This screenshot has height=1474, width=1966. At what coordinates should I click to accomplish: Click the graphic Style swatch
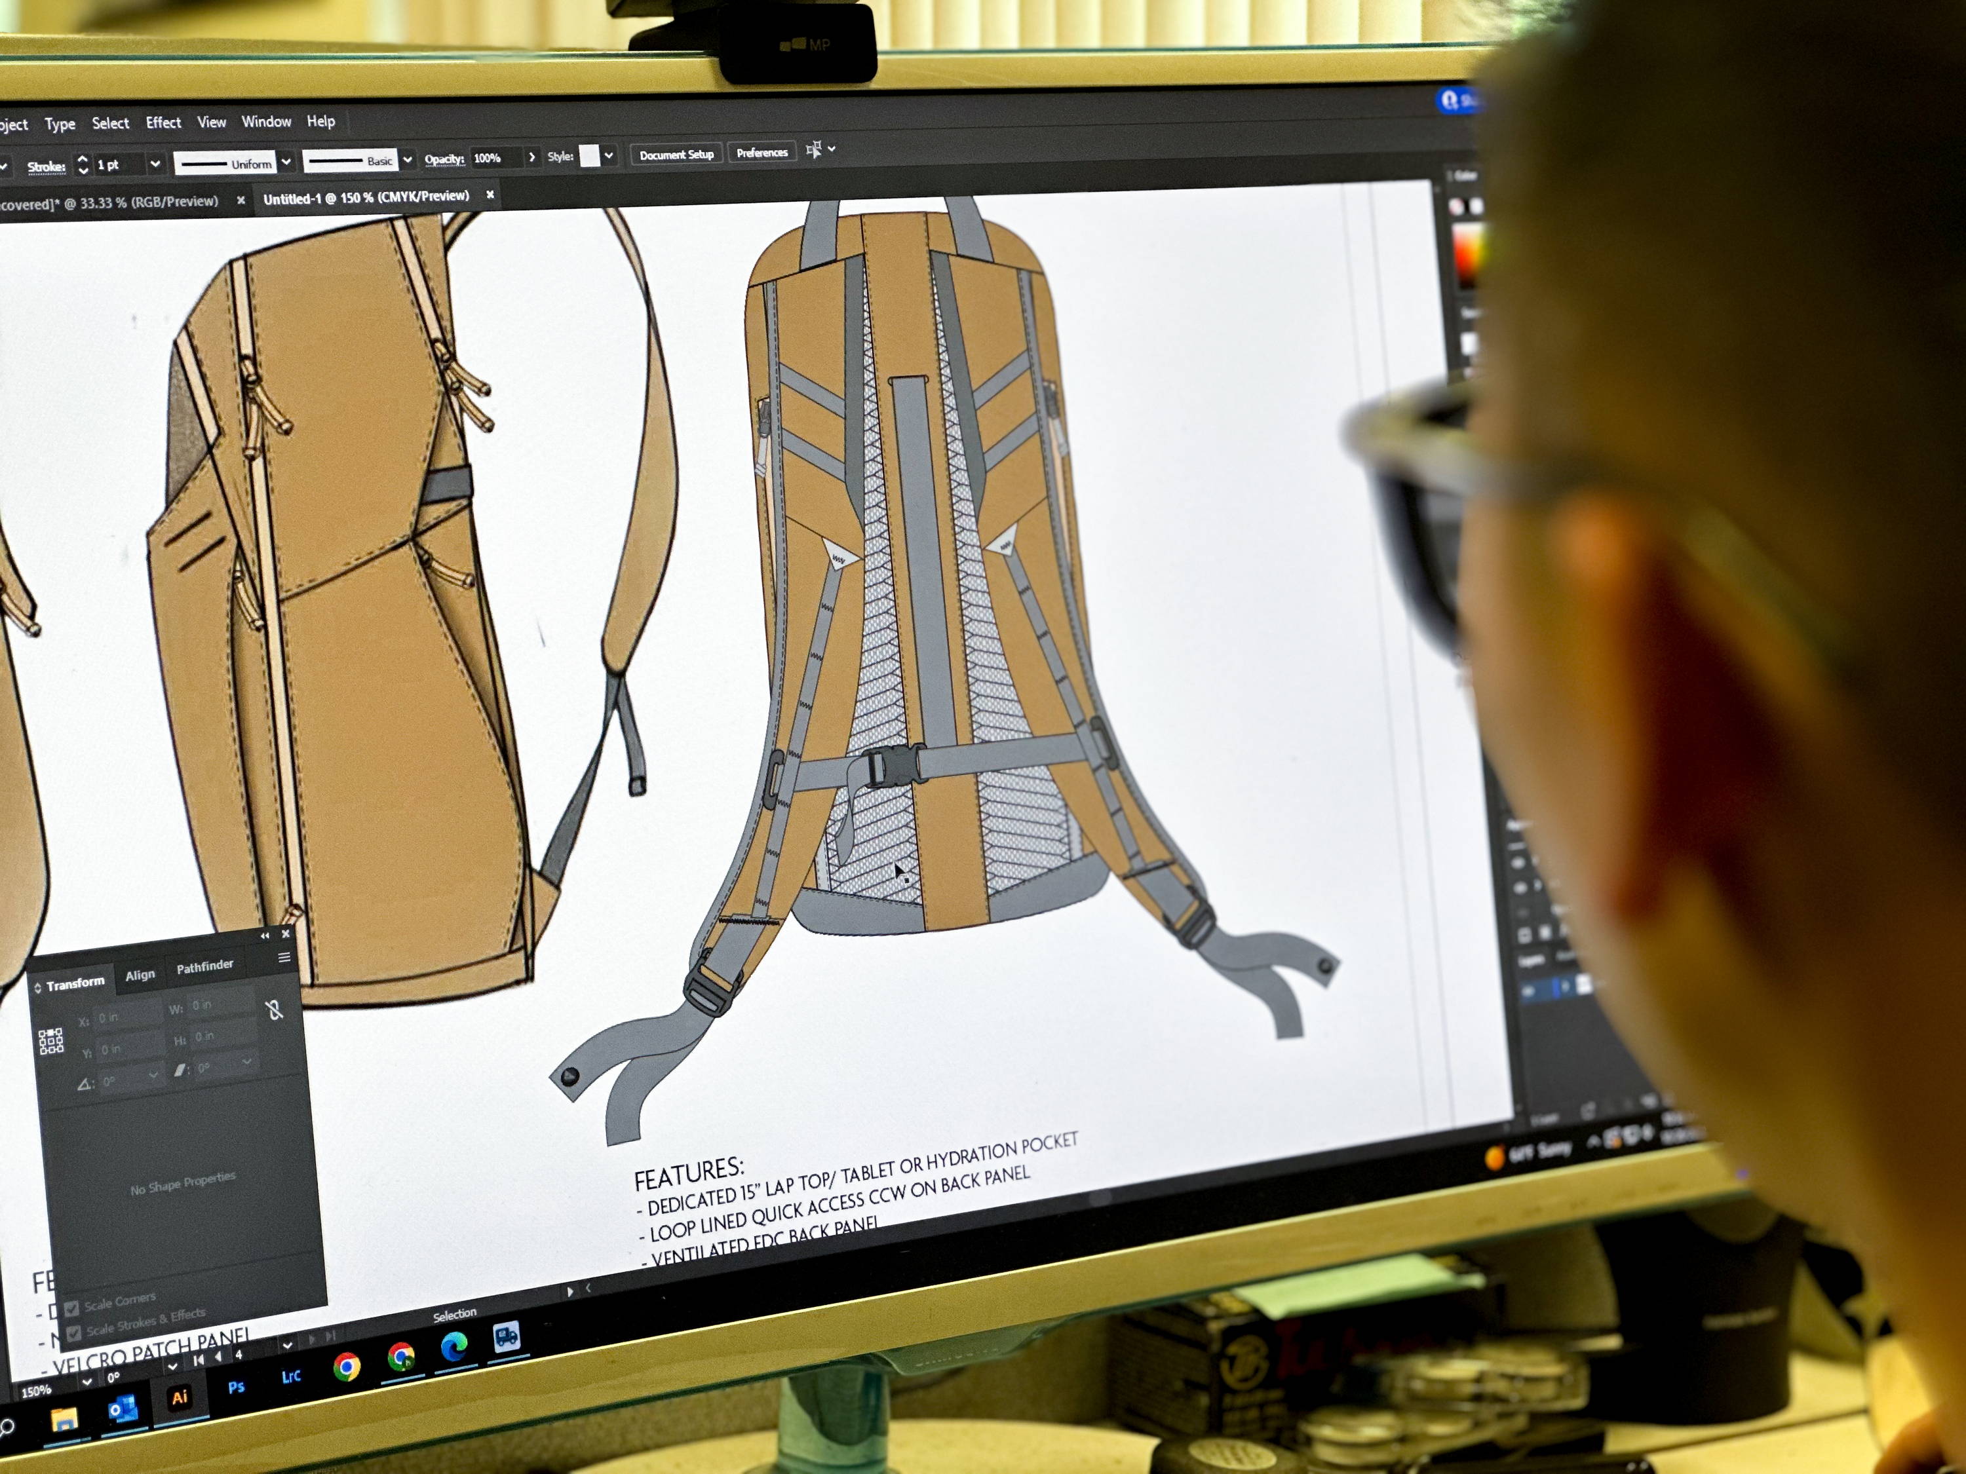click(x=589, y=155)
